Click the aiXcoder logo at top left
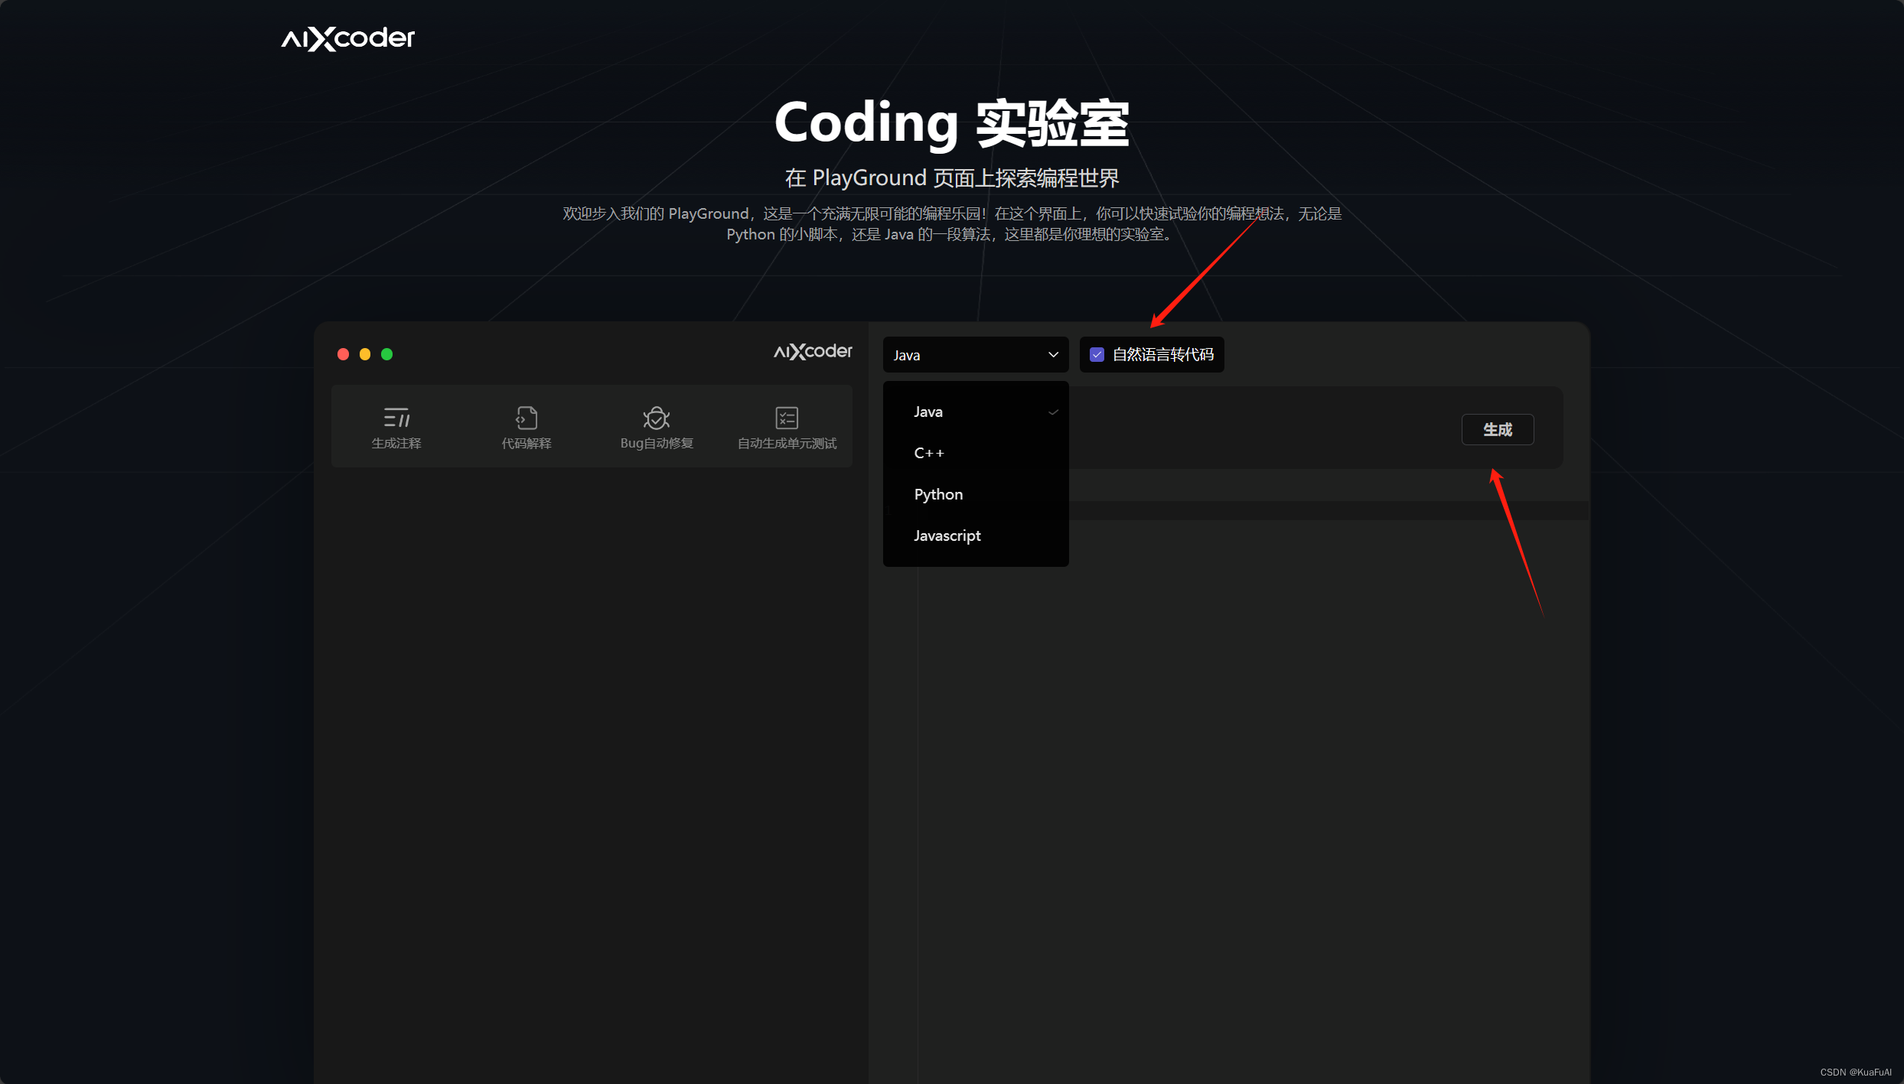The height and width of the screenshot is (1084, 1904). click(x=348, y=38)
